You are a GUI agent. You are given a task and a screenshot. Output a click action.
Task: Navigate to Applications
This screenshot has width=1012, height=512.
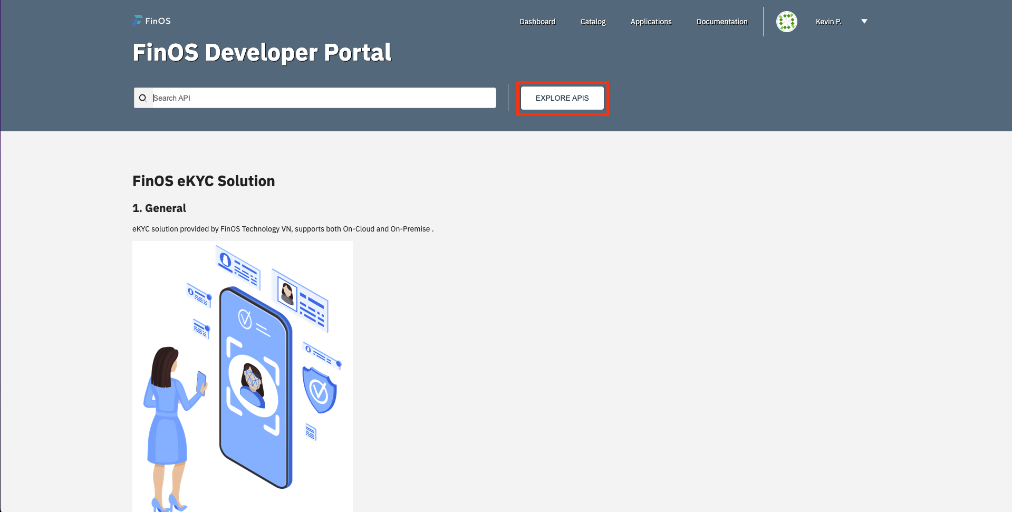click(651, 22)
